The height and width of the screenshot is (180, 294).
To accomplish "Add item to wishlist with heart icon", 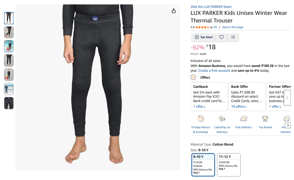I will [x=221, y=37].
